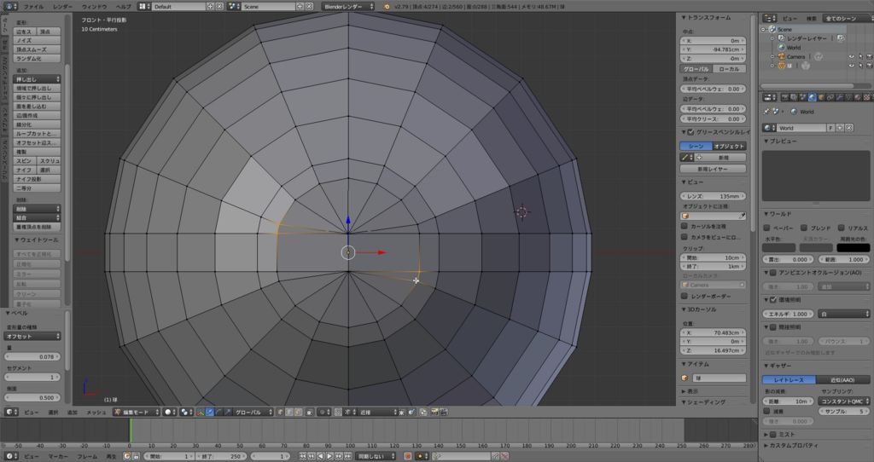Enable the カーソルを注視 checkbox
The image size is (874, 462).
tap(685, 226)
